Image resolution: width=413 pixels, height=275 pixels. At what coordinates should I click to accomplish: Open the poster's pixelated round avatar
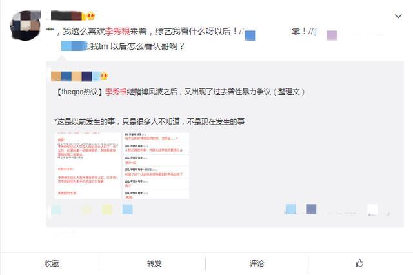25,26
